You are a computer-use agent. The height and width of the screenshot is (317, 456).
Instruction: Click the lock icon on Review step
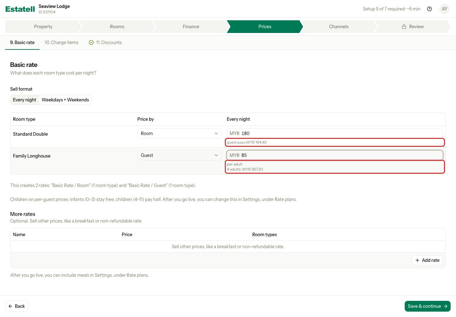click(404, 27)
